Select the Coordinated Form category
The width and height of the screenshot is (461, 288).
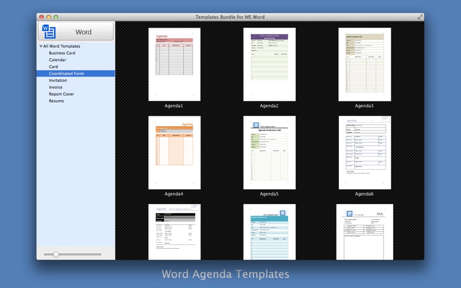coord(75,74)
